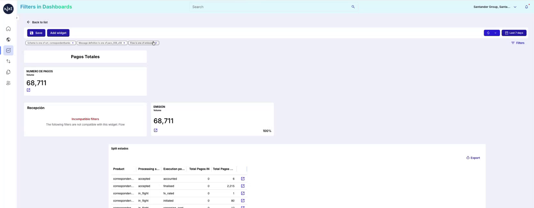The width and height of the screenshot is (534, 208).
Task: Click the search magnifier icon
Action: 353,7
